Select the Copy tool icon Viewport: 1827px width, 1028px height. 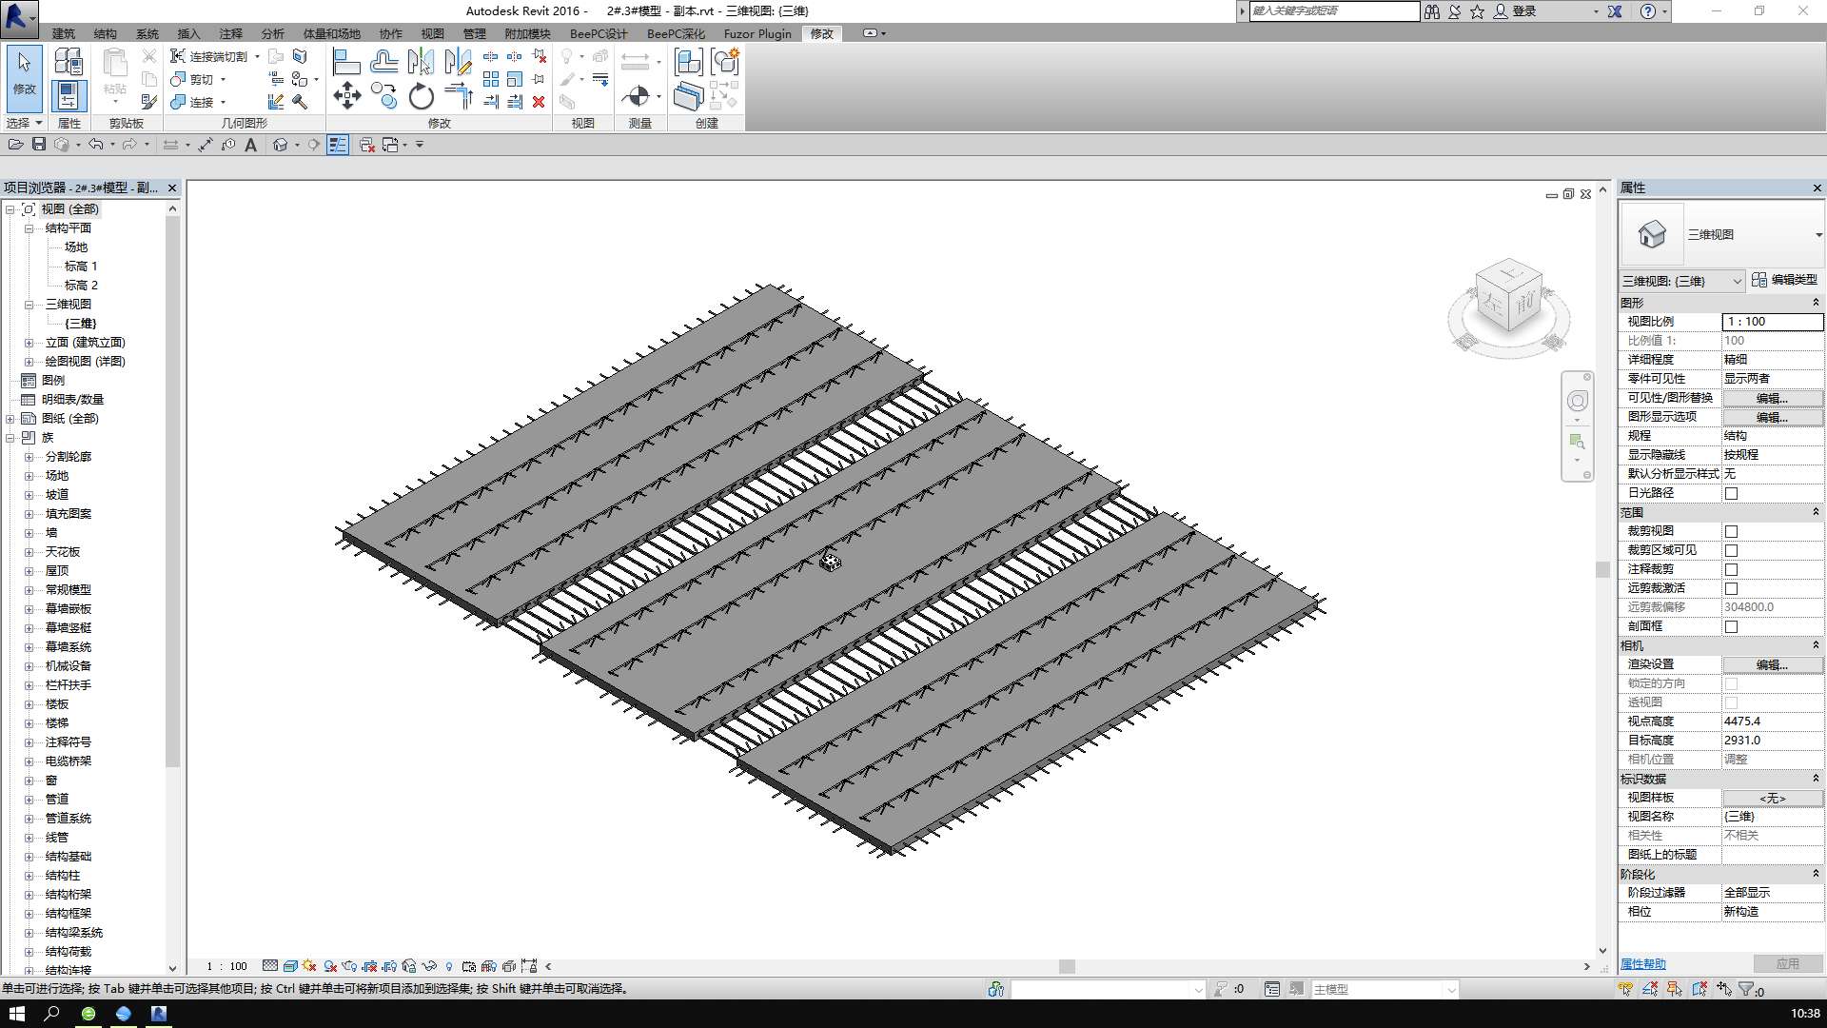click(x=383, y=95)
